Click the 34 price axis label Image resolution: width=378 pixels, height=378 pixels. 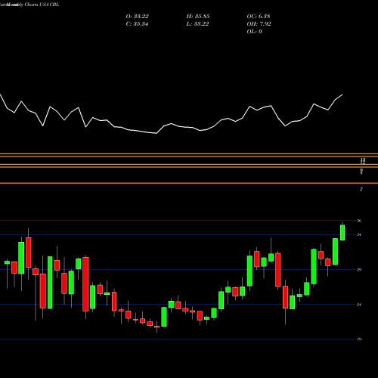359,235
